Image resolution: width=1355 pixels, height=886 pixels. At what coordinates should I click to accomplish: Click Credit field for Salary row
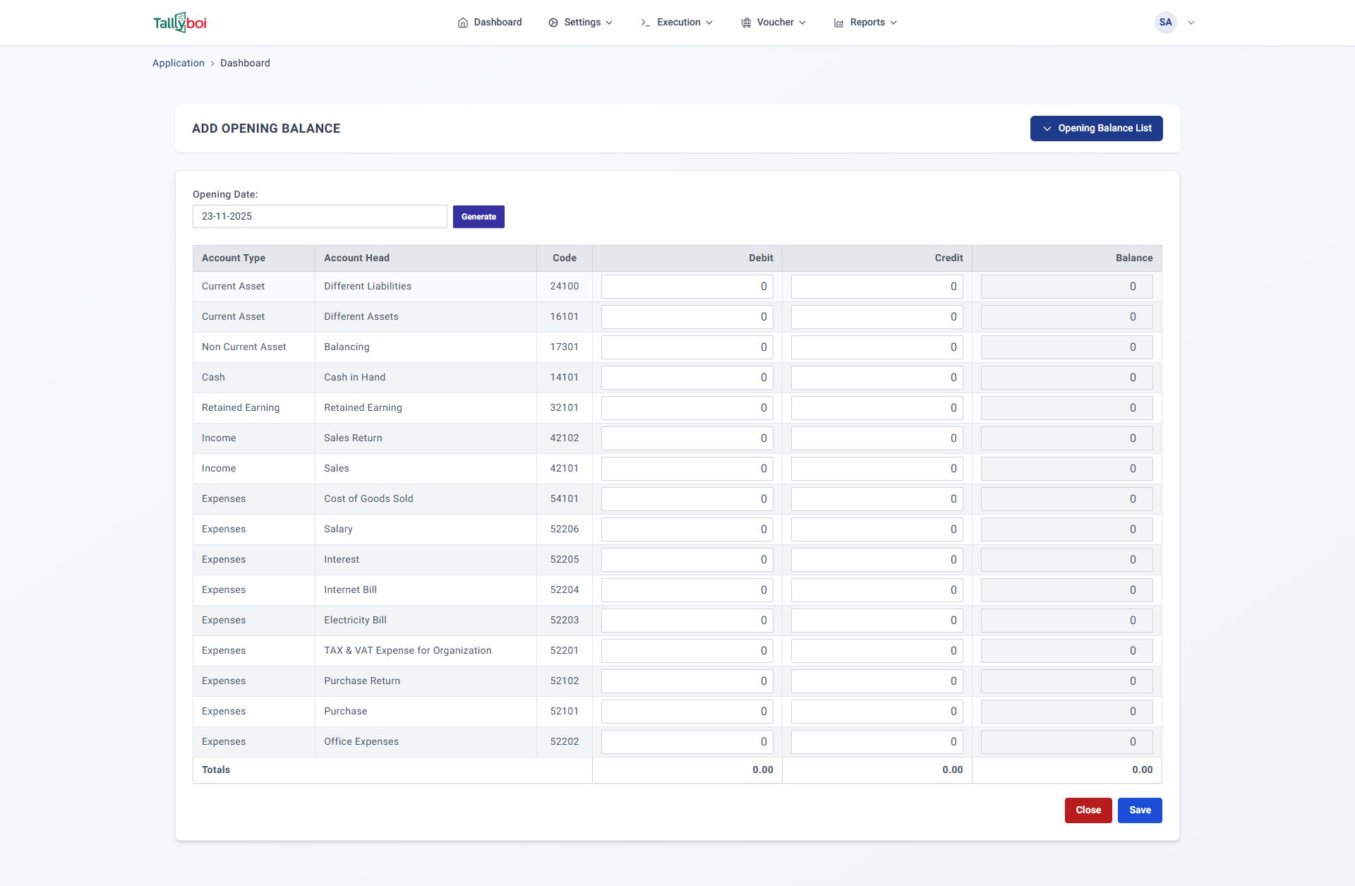877,529
